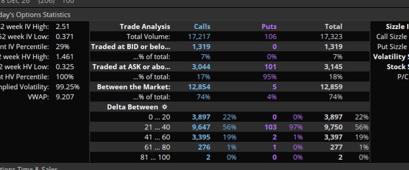Click the 21 ... 40 delta range row
The width and height of the screenshot is (409, 170).
(229, 127)
